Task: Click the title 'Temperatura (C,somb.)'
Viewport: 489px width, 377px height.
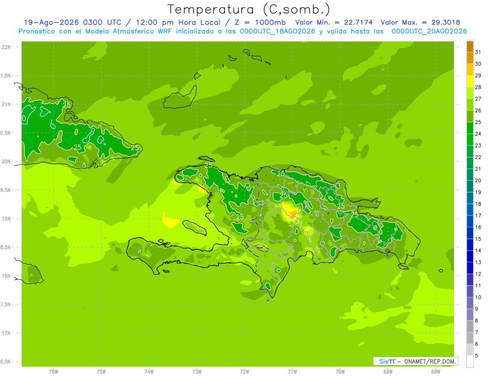Action: coord(249,9)
